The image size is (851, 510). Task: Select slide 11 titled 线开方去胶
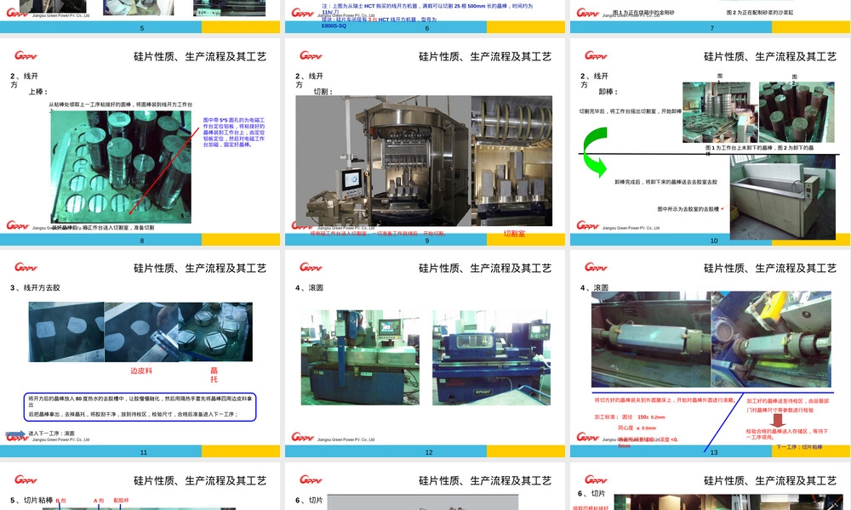(x=140, y=354)
